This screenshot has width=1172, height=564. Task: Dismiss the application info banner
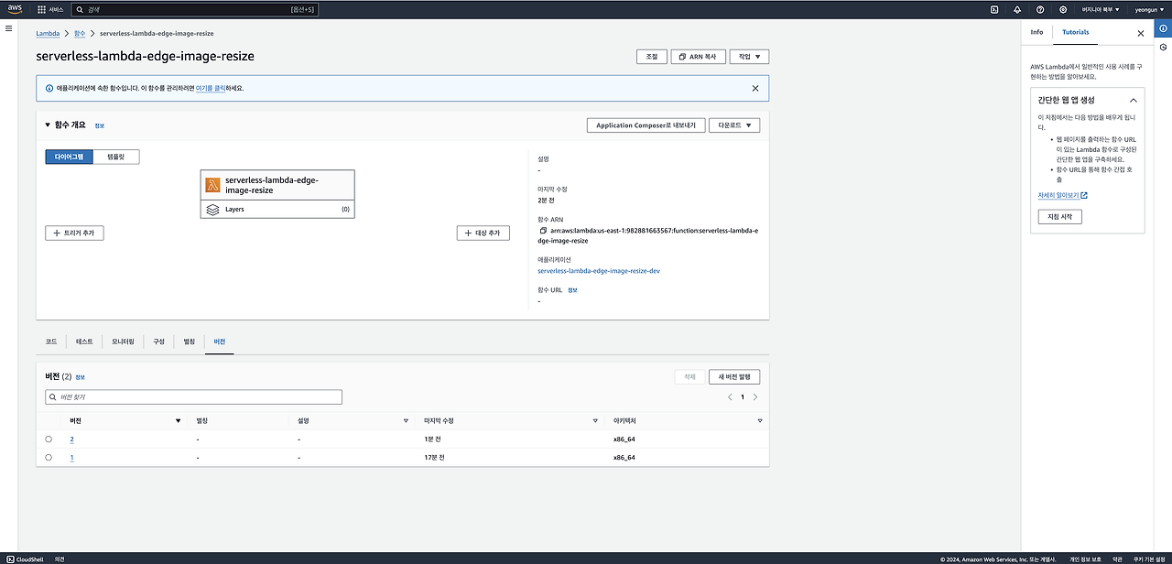click(x=755, y=88)
